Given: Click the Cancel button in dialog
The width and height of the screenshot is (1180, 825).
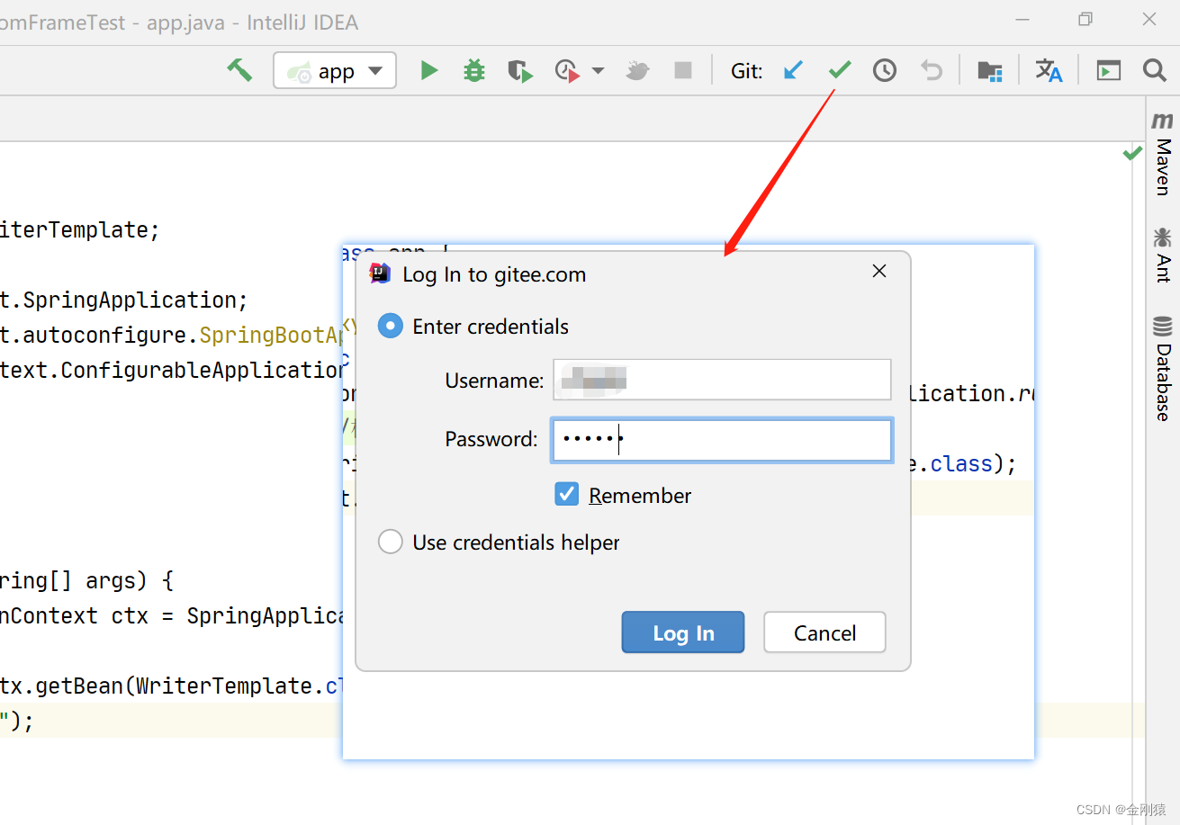Looking at the screenshot, I should coord(824,632).
